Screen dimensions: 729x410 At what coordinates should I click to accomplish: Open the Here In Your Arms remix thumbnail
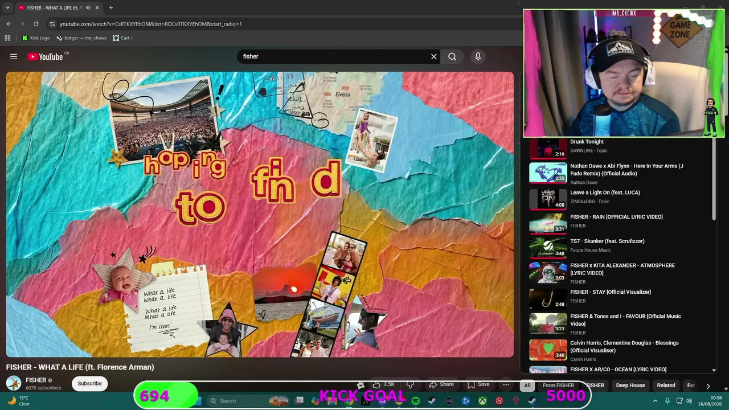pos(548,173)
